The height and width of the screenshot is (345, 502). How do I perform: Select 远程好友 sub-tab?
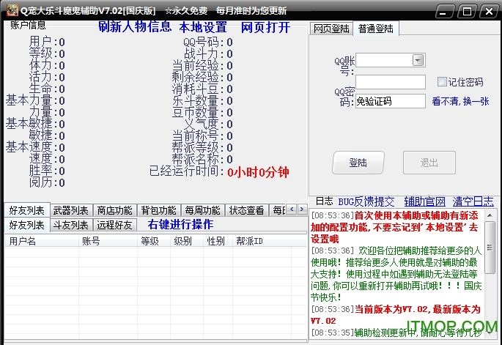[x=114, y=225]
